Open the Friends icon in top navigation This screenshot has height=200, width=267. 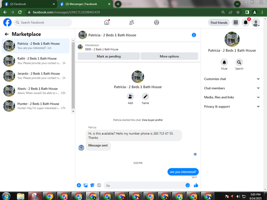tap(131, 22)
